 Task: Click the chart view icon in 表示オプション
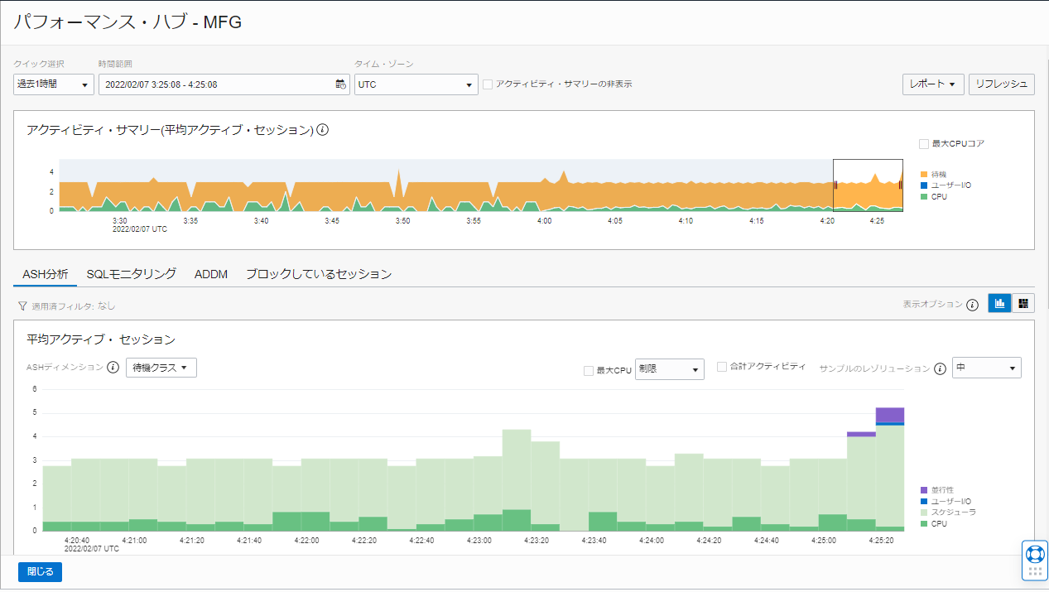click(998, 303)
